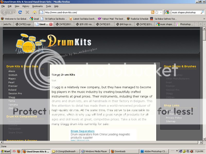Open the Alesis drum kits link
The height and width of the screenshot is (154, 206).
click(12, 71)
